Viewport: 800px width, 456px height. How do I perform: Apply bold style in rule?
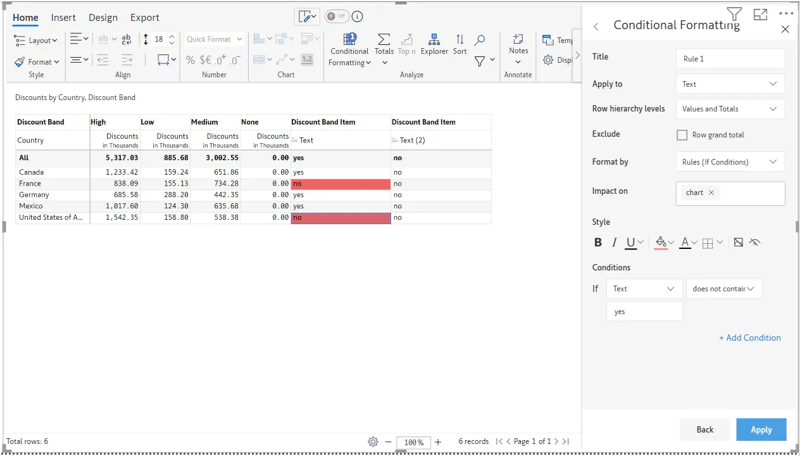pyautogui.click(x=598, y=242)
